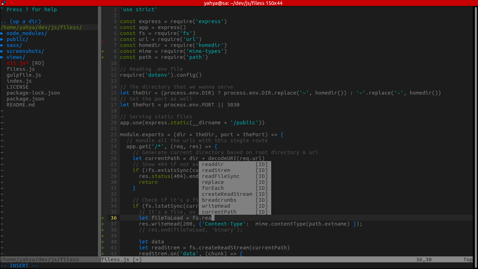Viewport: 478px width, 269px height.
Task: Expand the sass/ folder arrow
Action: point(2,45)
